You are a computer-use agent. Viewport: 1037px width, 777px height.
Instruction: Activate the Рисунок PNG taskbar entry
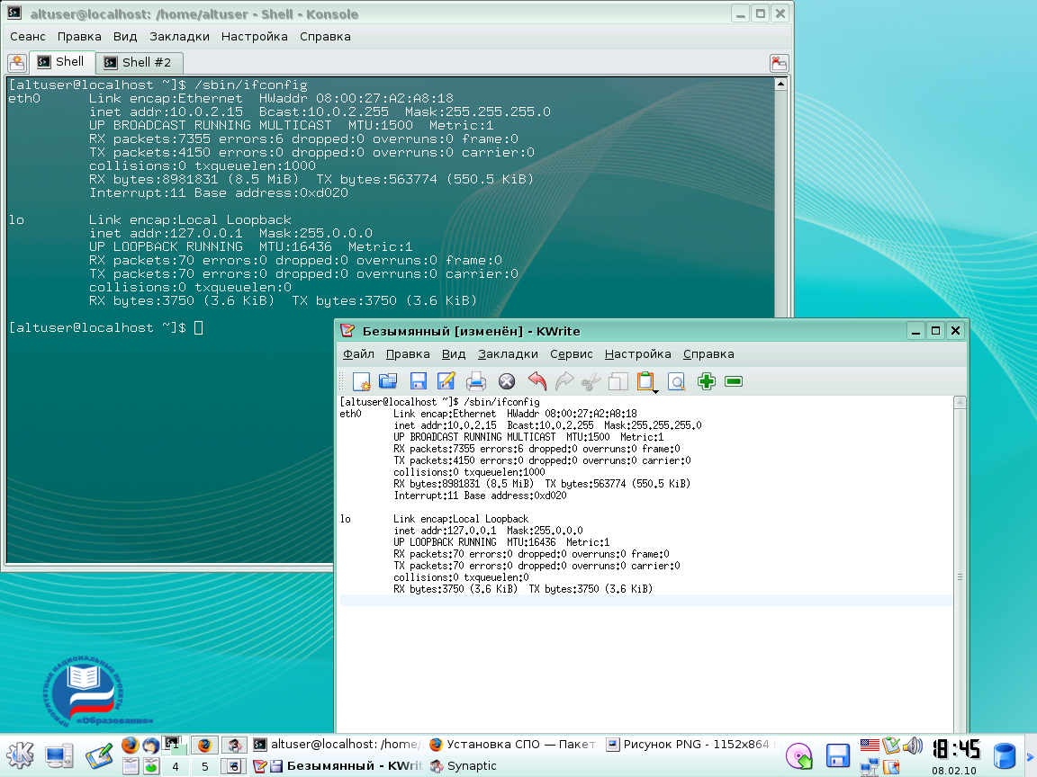click(x=691, y=745)
